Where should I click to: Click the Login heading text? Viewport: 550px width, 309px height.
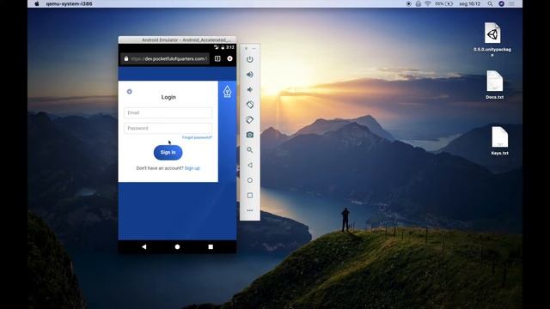(168, 97)
